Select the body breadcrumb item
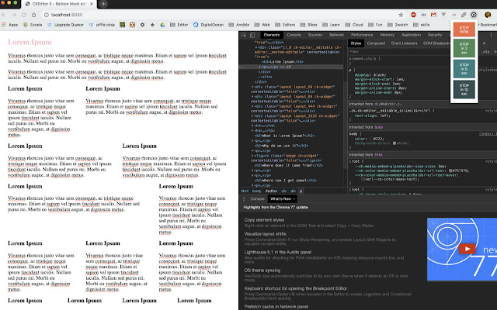497x310 pixels. point(257,191)
